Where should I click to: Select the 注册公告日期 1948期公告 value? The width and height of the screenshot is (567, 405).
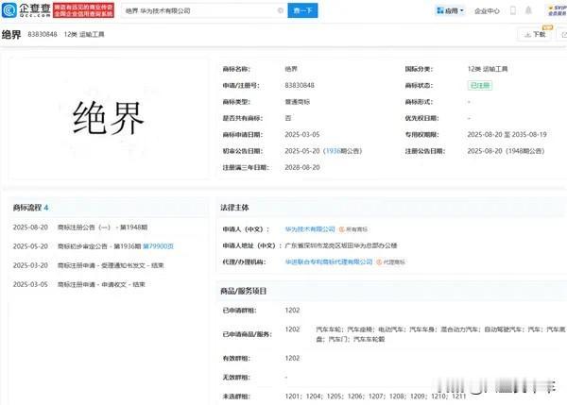tap(506, 151)
